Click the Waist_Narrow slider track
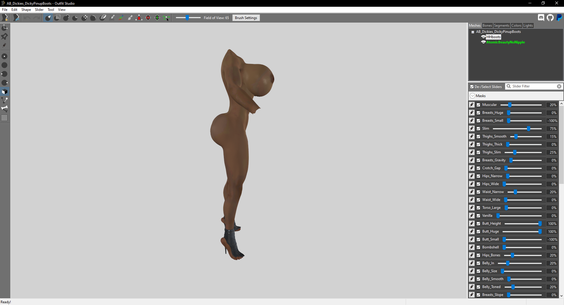 click(x=524, y=192)
